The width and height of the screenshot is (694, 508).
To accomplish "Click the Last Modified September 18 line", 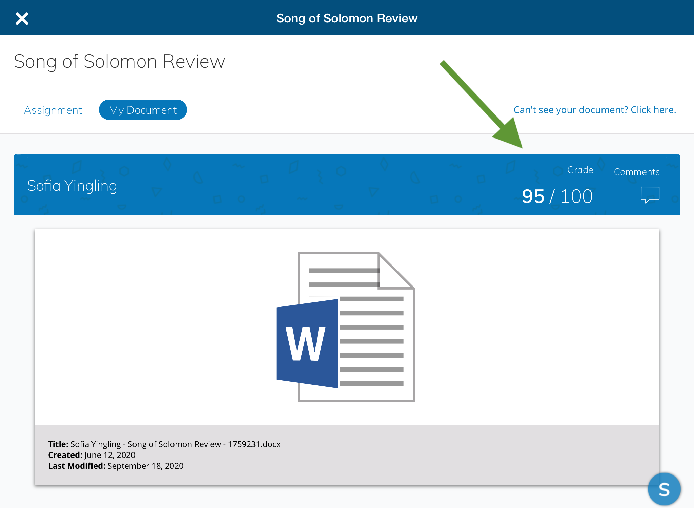I will (116, 466).
